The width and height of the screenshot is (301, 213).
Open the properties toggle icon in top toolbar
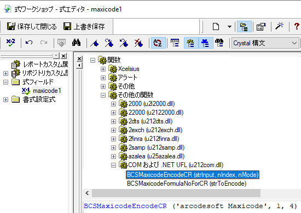click(261, 26)
